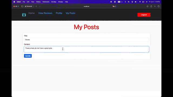
Task: Open the Help menu
Action: (66, 2)
